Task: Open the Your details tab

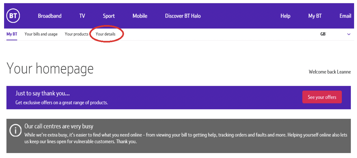Action: 106,34
